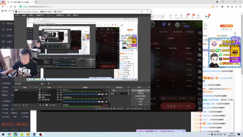Toggle lock on the display capture source
243x137 pixels.
pos(61,100)
